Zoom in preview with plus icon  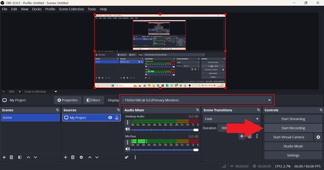(x=19, y=91)
